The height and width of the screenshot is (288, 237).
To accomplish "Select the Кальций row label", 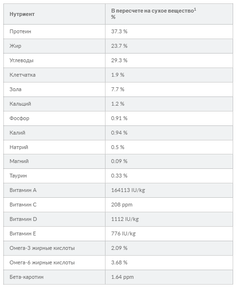I will 20,104.
